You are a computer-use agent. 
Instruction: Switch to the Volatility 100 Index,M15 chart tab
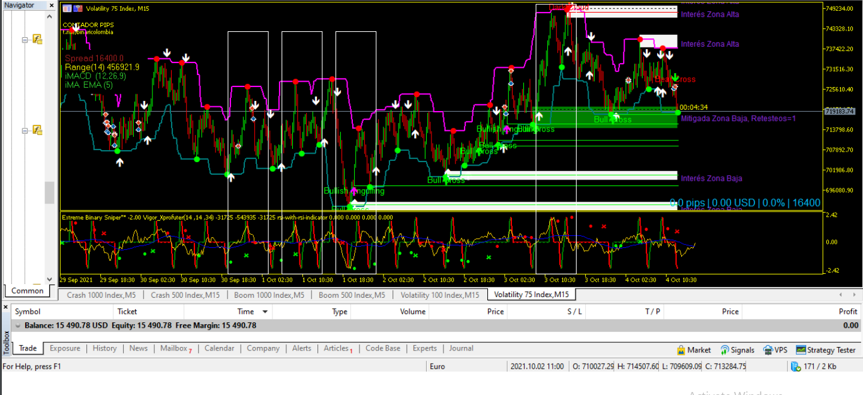click(x=440, y=295)
